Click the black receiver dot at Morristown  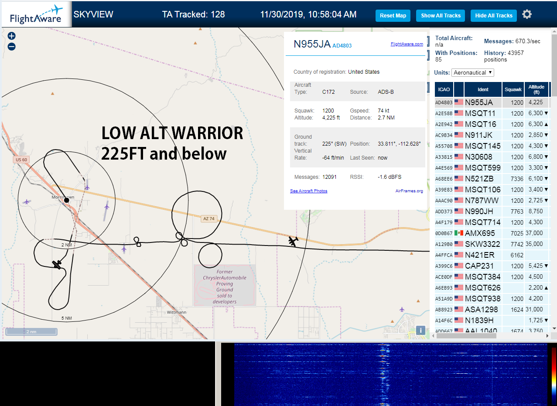[x=67, y=200]
